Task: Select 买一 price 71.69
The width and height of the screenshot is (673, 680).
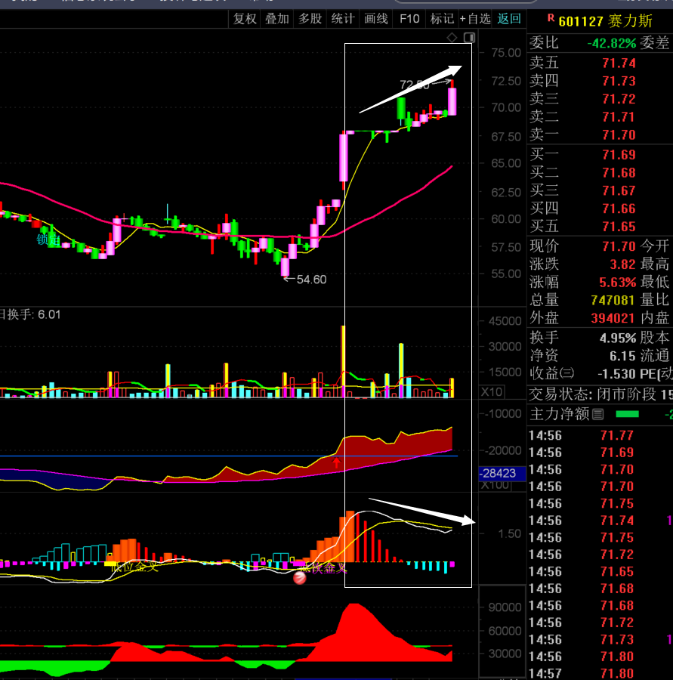Action: coord(619,155)
